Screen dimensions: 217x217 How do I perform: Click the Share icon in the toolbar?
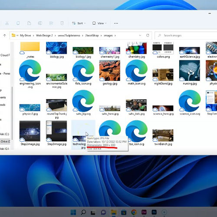[x=51, y=23]
